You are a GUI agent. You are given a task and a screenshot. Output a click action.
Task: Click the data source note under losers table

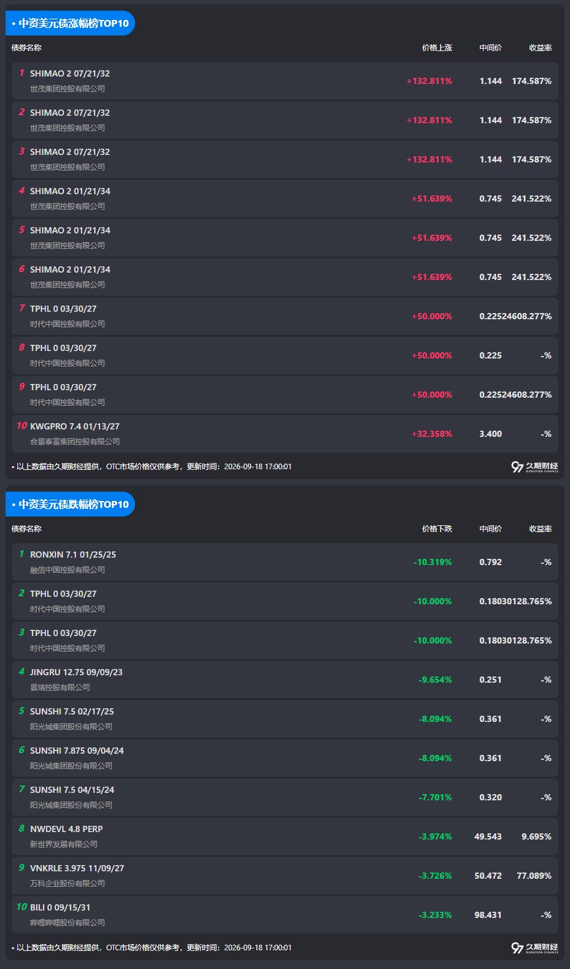tap(151, 948)
